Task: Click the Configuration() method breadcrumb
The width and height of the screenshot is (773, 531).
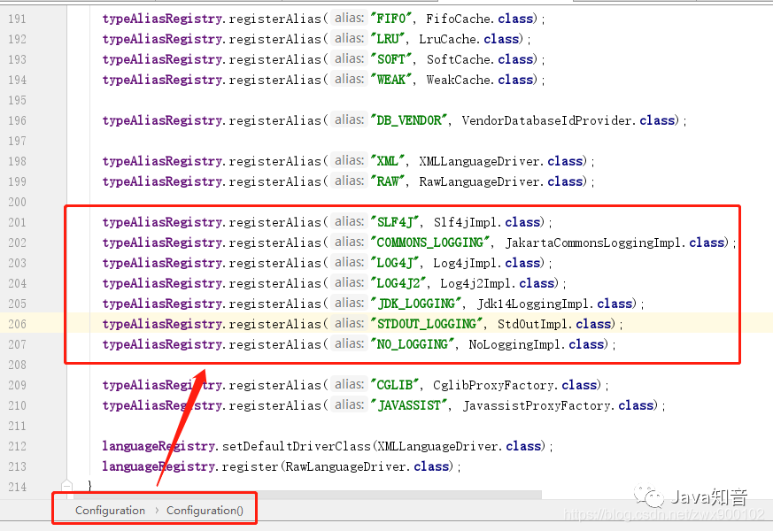Action: [205, 511]
